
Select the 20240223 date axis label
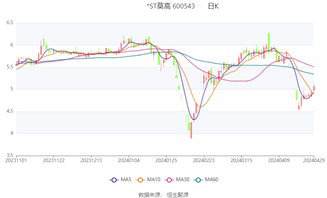click(204, 161)
